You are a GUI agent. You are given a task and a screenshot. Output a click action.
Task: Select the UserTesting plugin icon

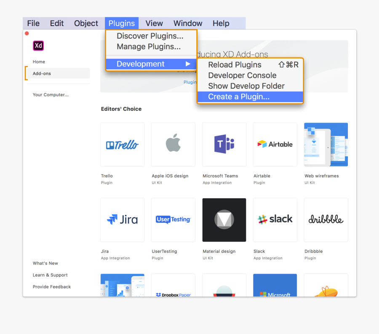coord(173,220)
